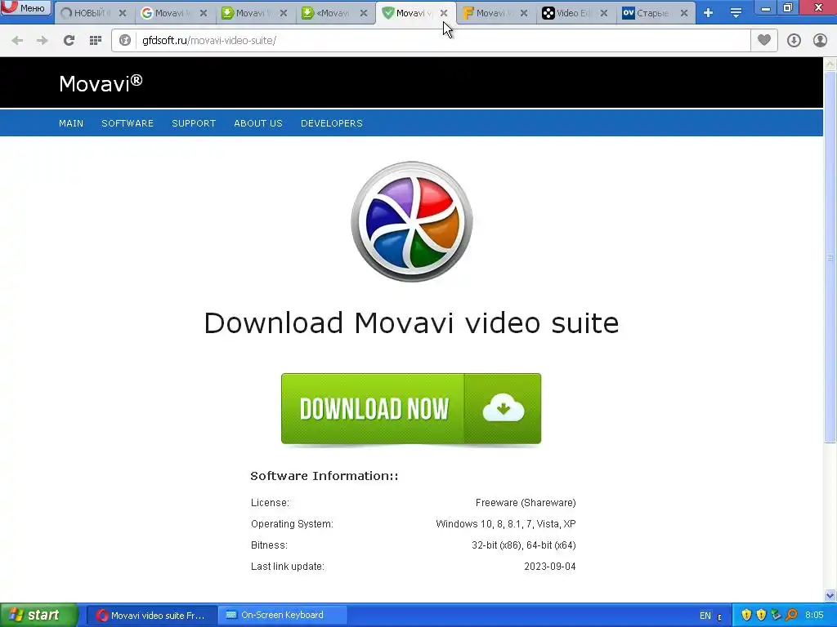The image size is (837, 627).
Task: Click the EN language indicator
Action: coord(705,616)
